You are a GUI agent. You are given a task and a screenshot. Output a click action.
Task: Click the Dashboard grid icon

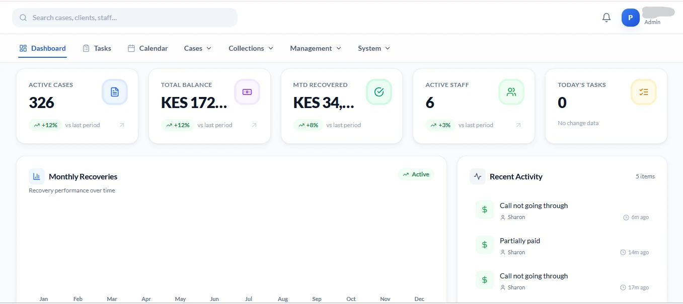[x=23, y=48]
